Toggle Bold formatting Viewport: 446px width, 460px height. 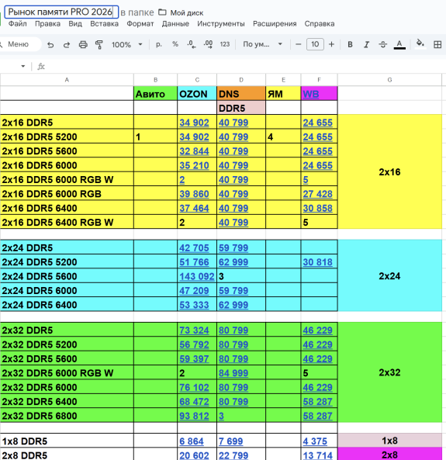[350, 44]
